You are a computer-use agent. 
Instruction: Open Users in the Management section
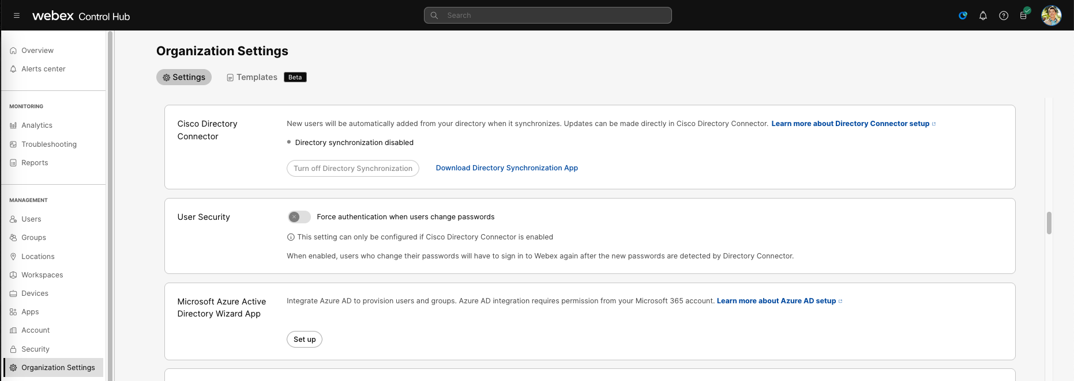point(31,219)
